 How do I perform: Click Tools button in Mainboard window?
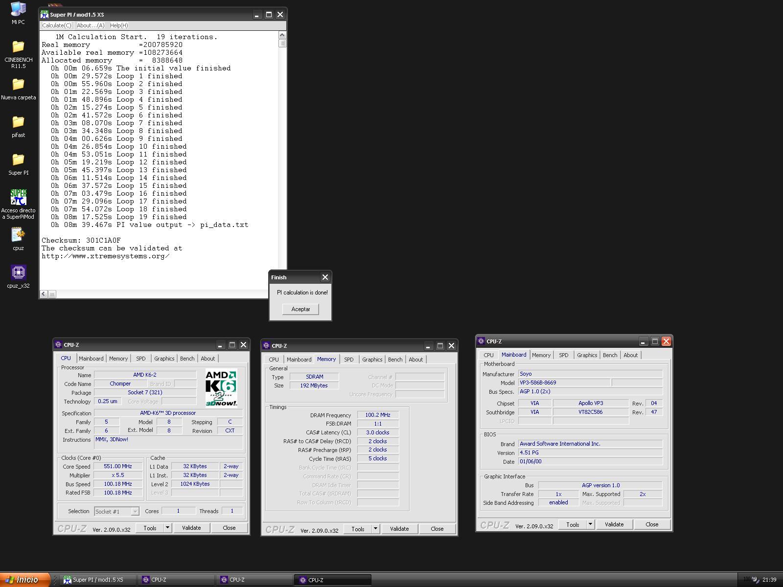pos(573,524)
